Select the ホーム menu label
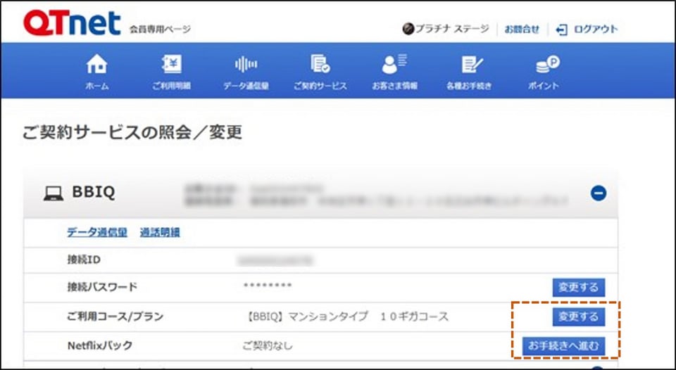 96,86
